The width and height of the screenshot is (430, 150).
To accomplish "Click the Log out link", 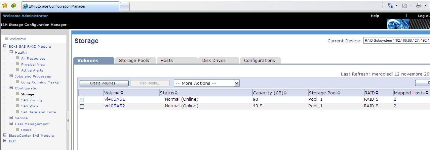I will (x=424, y=16).
